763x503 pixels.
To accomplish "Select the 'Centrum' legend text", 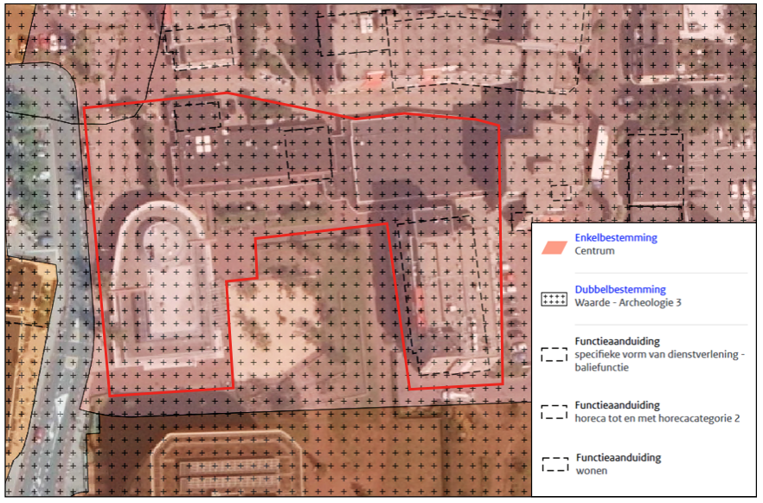I will [x=594, y=251].
